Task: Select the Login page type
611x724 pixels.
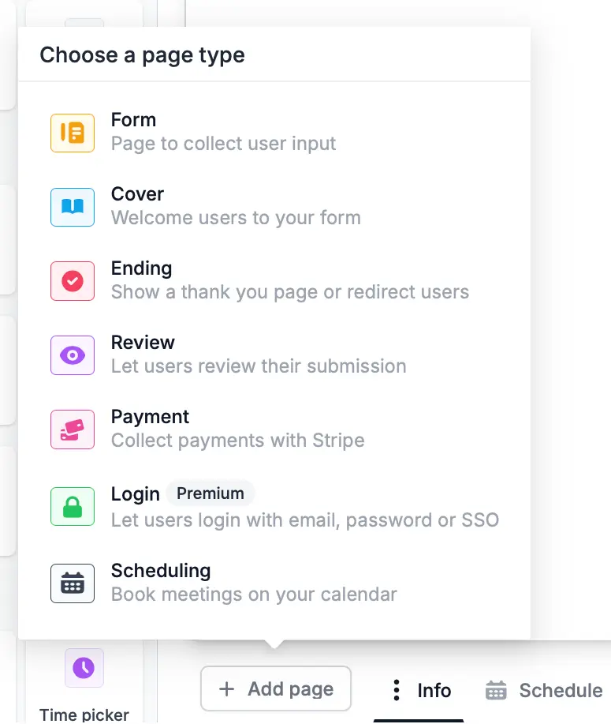Action: pos(274,507)
